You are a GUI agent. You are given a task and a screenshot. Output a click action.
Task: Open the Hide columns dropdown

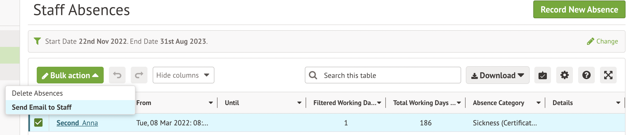point(183,75)
